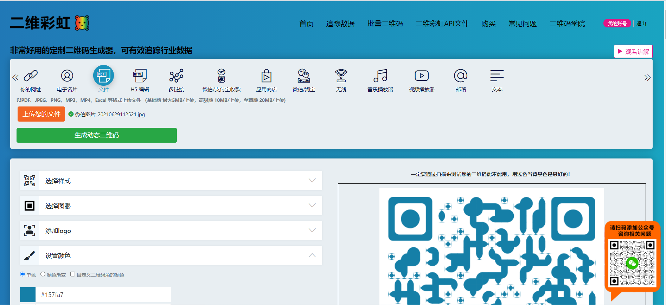Go to 首页 in the navigation
Viewport: 666px width, 305px height.
[306, 24]
